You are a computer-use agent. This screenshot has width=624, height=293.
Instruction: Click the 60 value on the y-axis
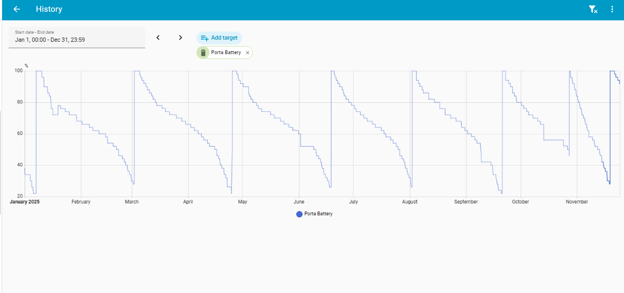20,134
